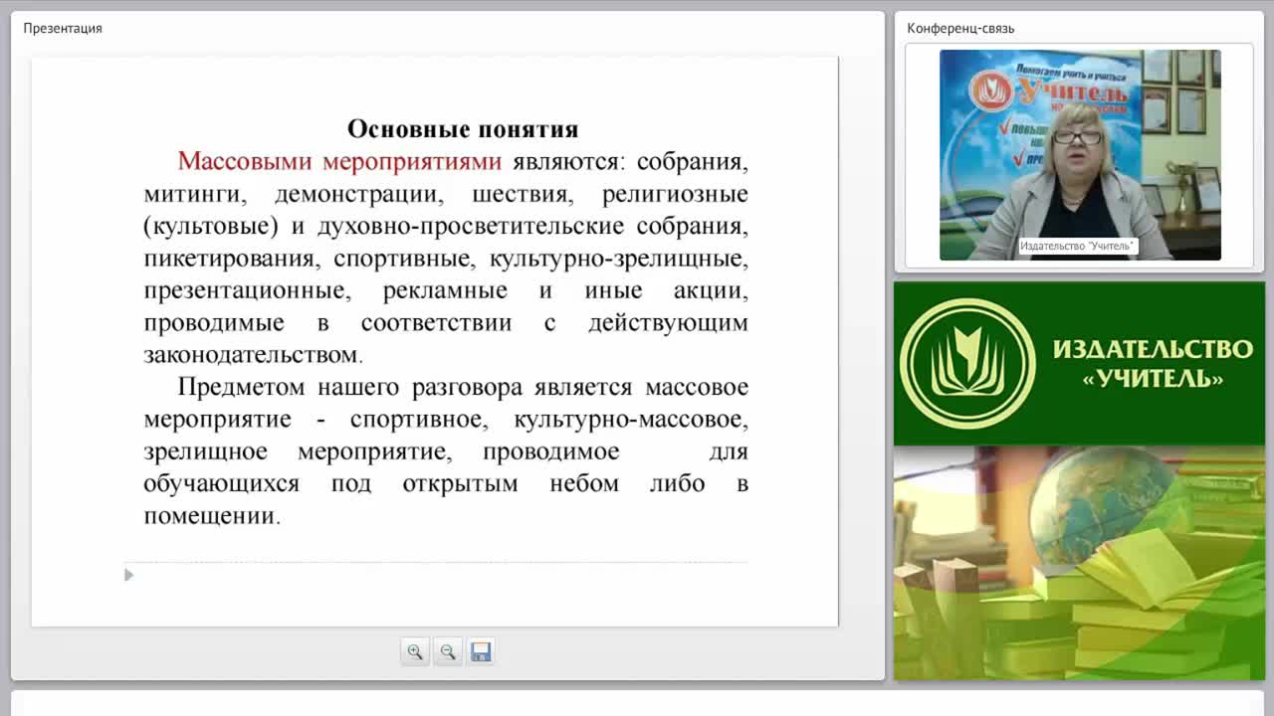The image size is (1274, 716).
Task: Click the Презентация panel title
Action: [x=63, y=28]
